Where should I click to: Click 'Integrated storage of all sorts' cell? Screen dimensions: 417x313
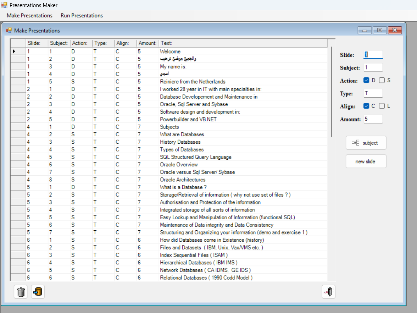[243, 210]
